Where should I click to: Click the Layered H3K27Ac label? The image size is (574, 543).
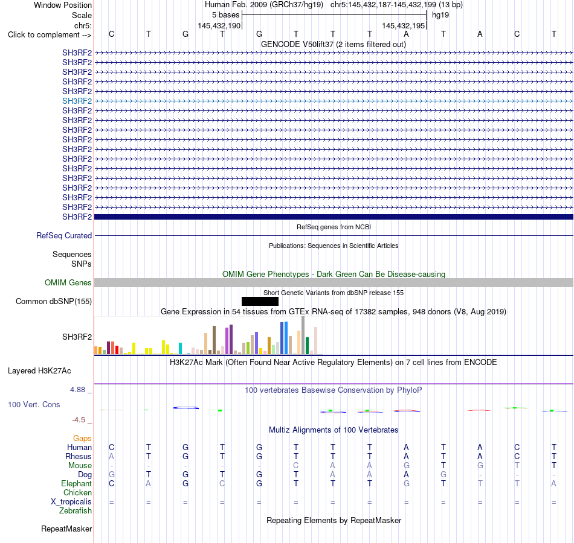coord(39,371)
